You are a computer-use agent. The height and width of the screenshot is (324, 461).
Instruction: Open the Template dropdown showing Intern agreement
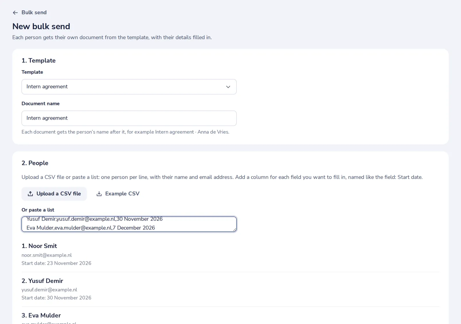click(129, 87)
